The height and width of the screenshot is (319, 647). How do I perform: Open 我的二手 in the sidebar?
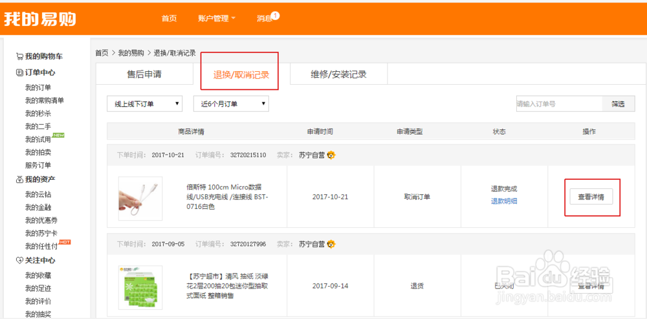(38, 126)
